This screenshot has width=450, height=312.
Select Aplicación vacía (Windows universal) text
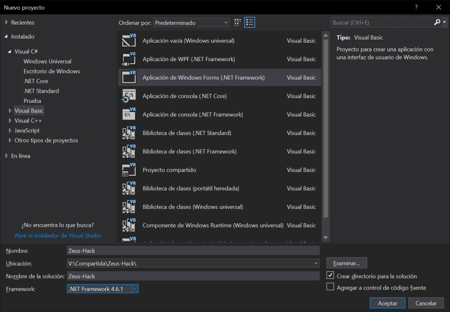click(x=189, y=41)
